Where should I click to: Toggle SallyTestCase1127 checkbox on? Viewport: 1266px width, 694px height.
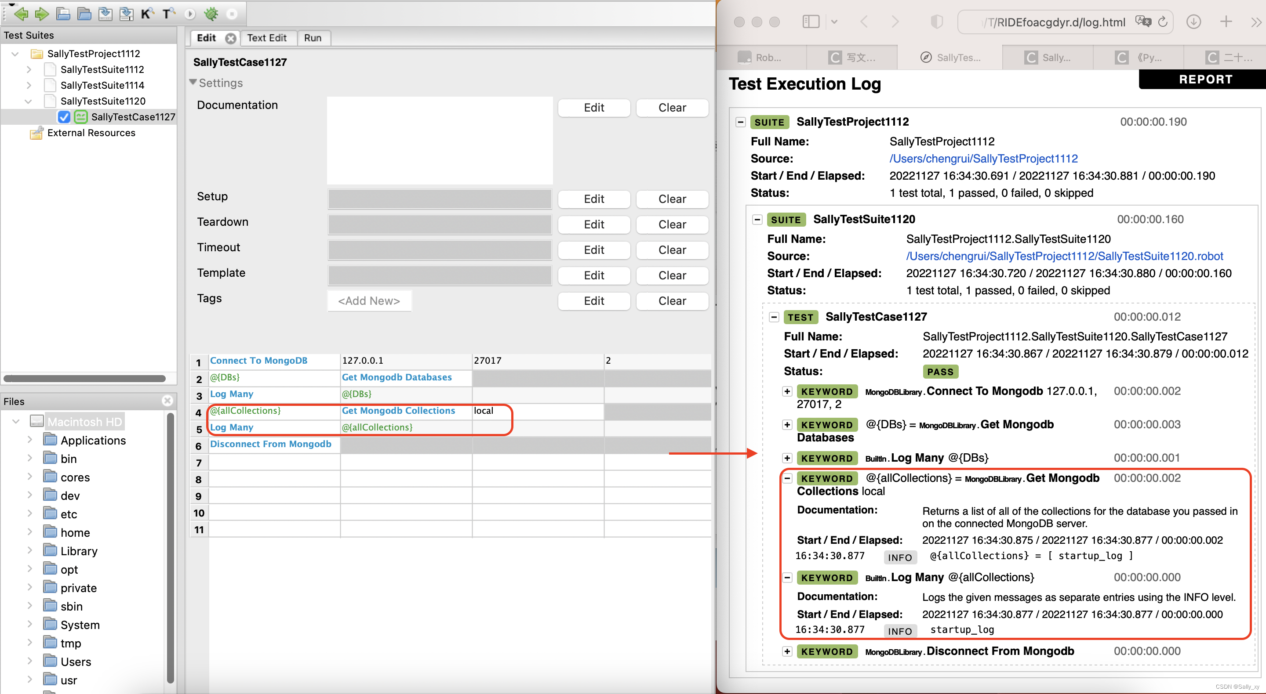[x=63, y=117]
